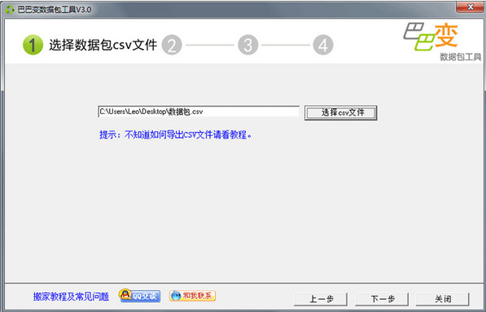Proceed with the 下一步 button
Screen dimensions: 486x312
coord(382,299)
